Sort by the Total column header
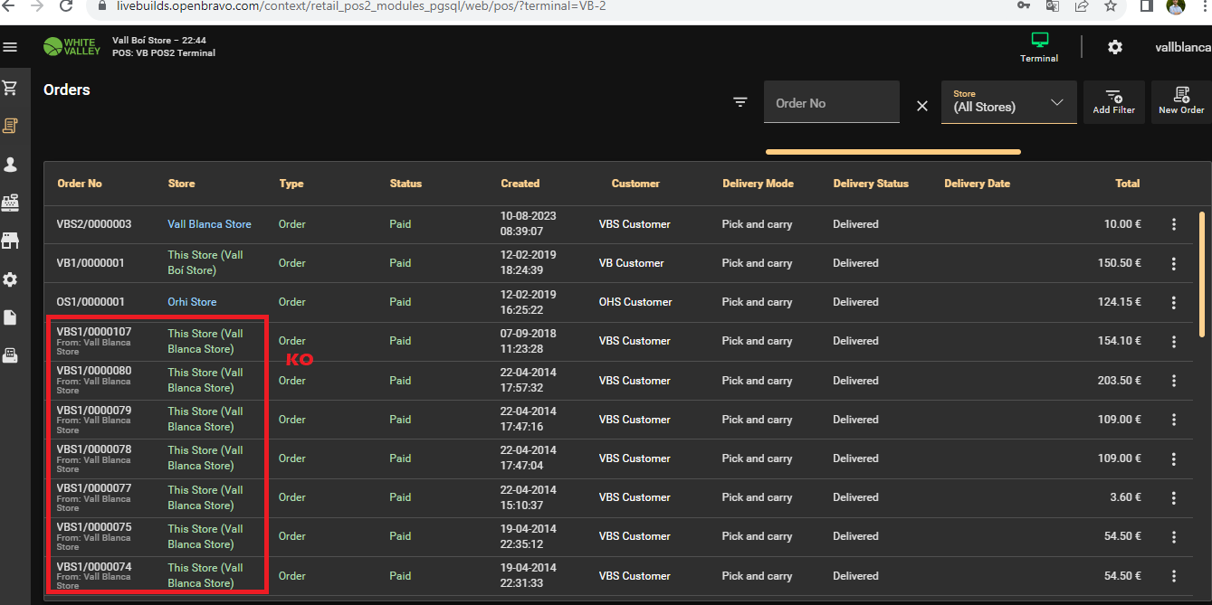 [x=1127, y=184]
